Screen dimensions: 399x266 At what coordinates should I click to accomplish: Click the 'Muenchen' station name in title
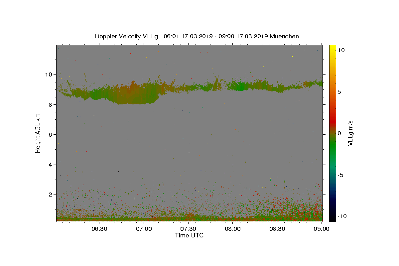point(284,36)
